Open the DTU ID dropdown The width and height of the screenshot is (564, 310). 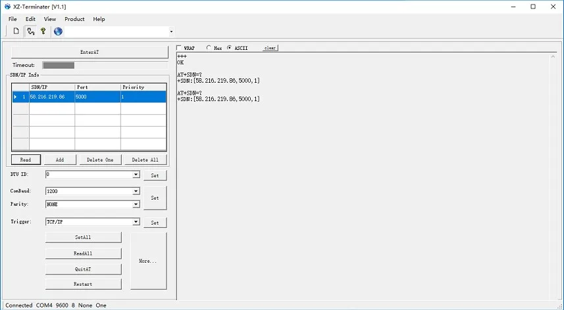[x=136, y=175]
